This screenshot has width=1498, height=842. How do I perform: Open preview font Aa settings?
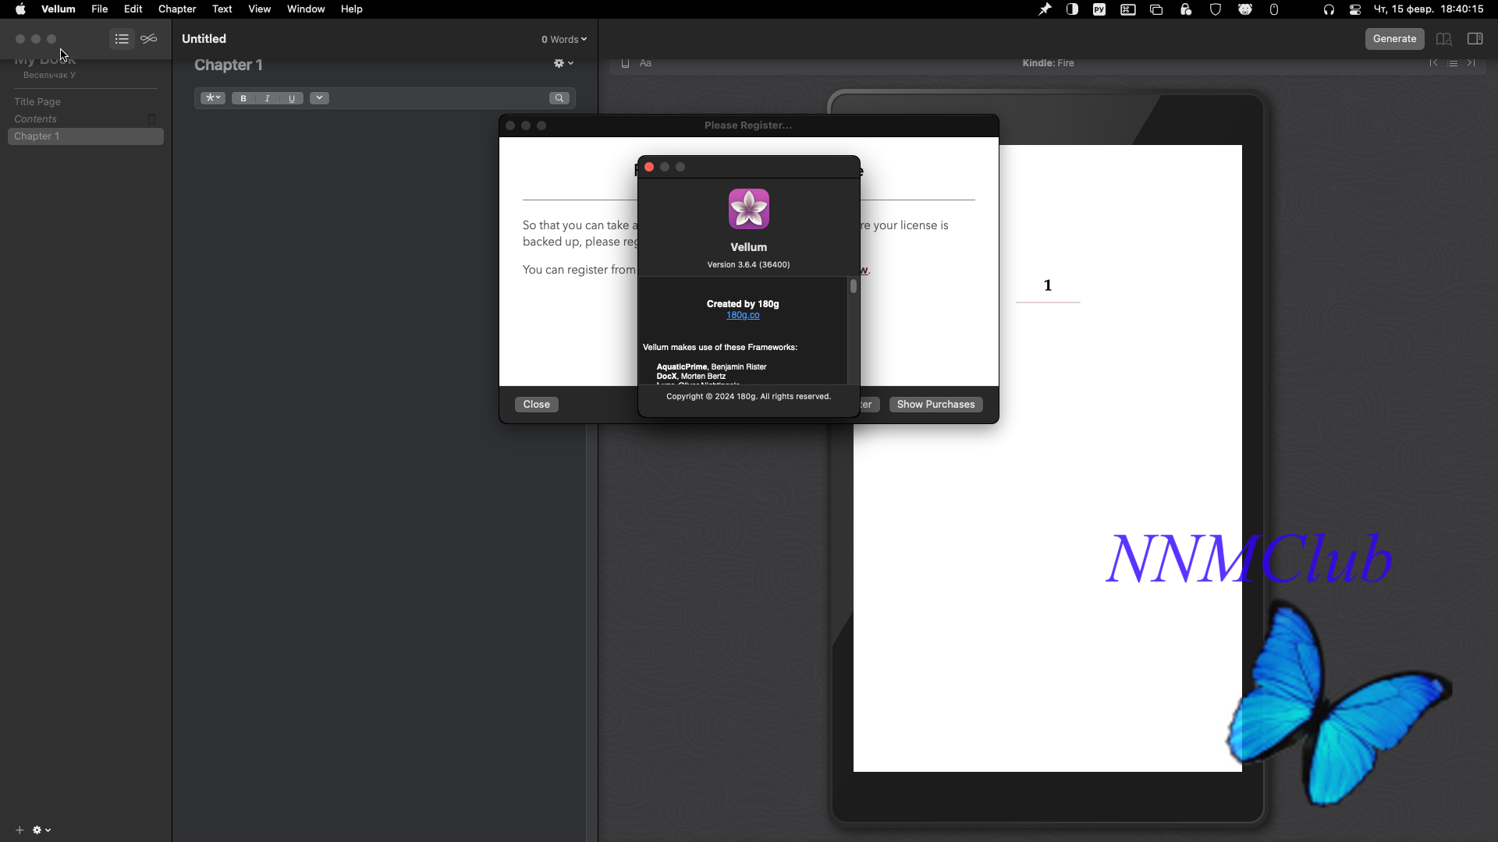pos(645,63)
